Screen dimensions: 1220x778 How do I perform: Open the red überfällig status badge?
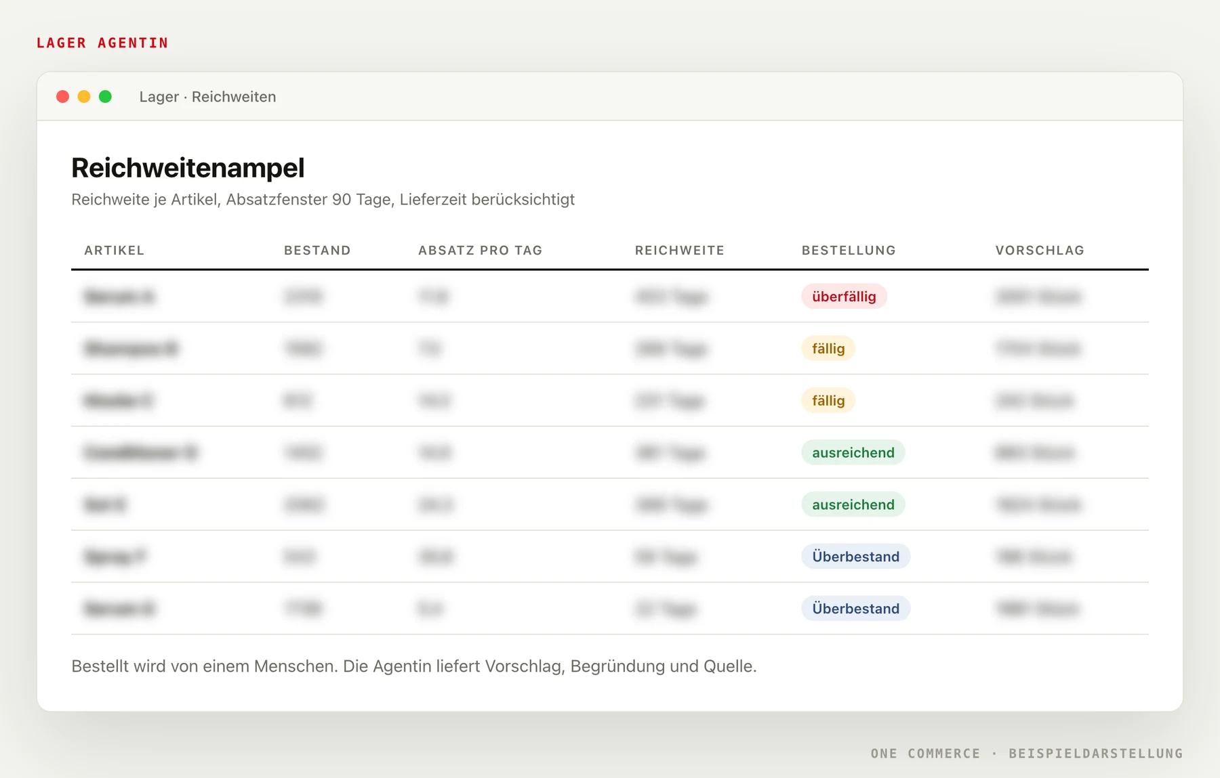[844, 297]
